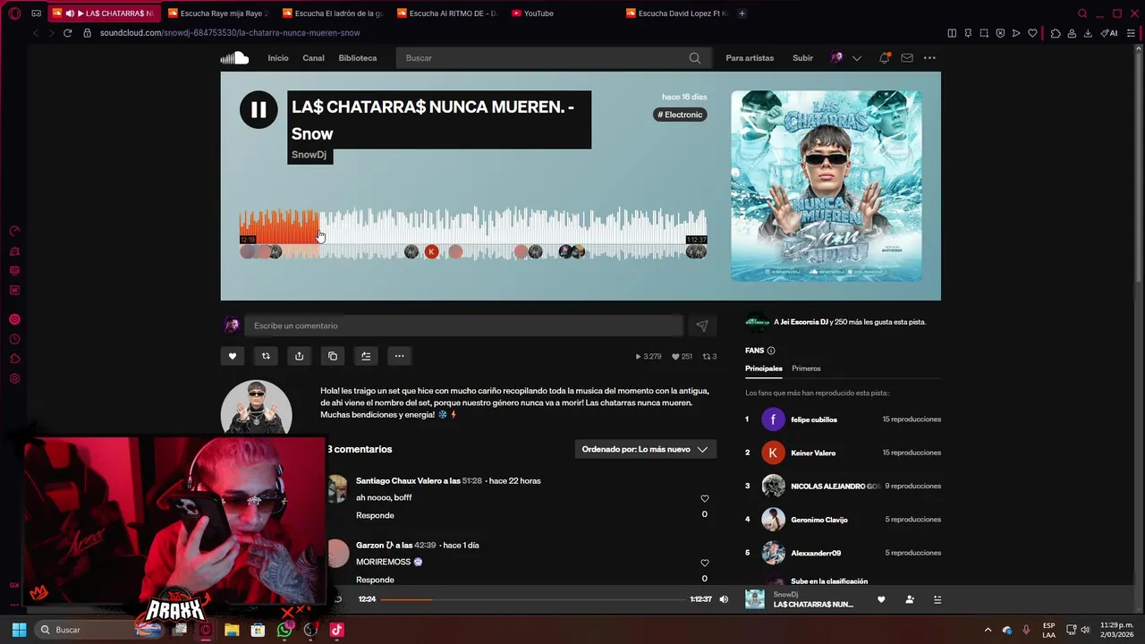Open the SnowDj artist name link
This screenshot has width=1145, height=644.
309,155
